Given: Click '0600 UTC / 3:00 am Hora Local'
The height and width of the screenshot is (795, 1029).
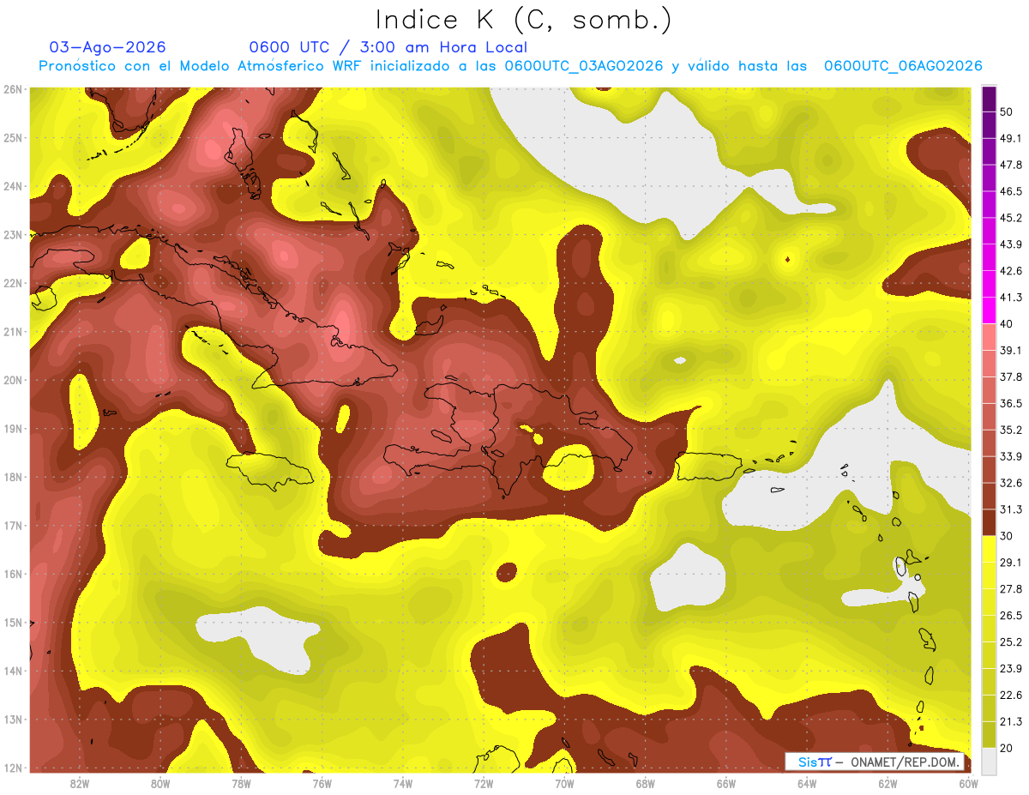Looking at the screenshot, I should (x=388, y=47).
